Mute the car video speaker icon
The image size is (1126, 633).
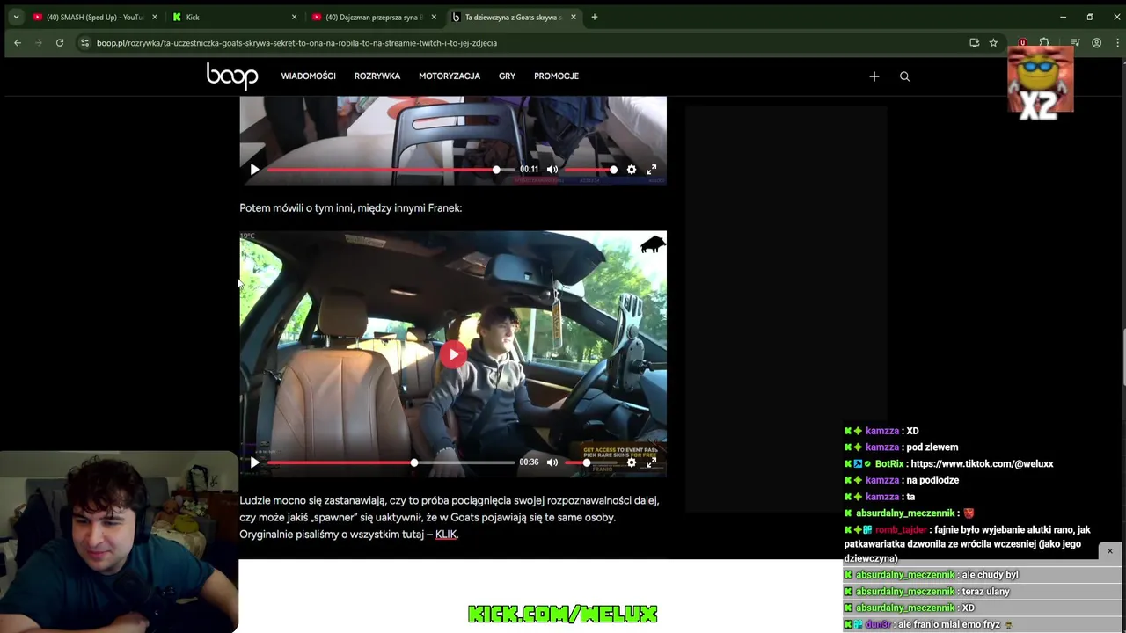552,462
